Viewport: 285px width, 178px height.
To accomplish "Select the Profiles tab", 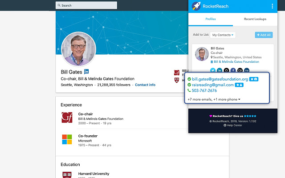I will click(x=211, y=19).
